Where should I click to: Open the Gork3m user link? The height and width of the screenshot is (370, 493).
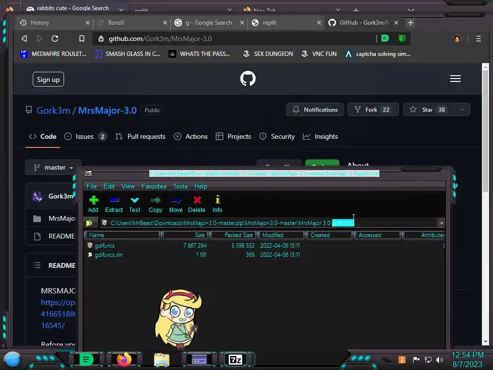(x=53, y=110)
